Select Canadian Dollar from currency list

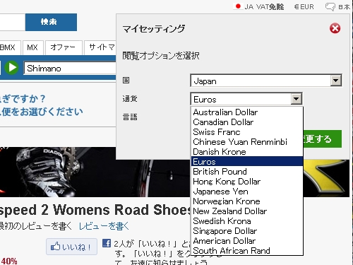tap(247, 122)
